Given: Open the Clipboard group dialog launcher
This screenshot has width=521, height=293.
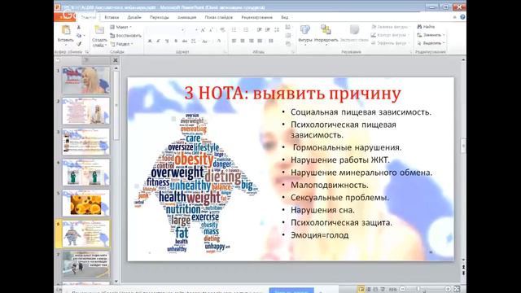Looking at the screenshot, I should tap(87, 52).
